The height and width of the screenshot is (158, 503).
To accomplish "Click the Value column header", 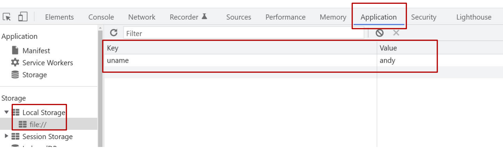I will pyautogui.click(x=388, y=48).
